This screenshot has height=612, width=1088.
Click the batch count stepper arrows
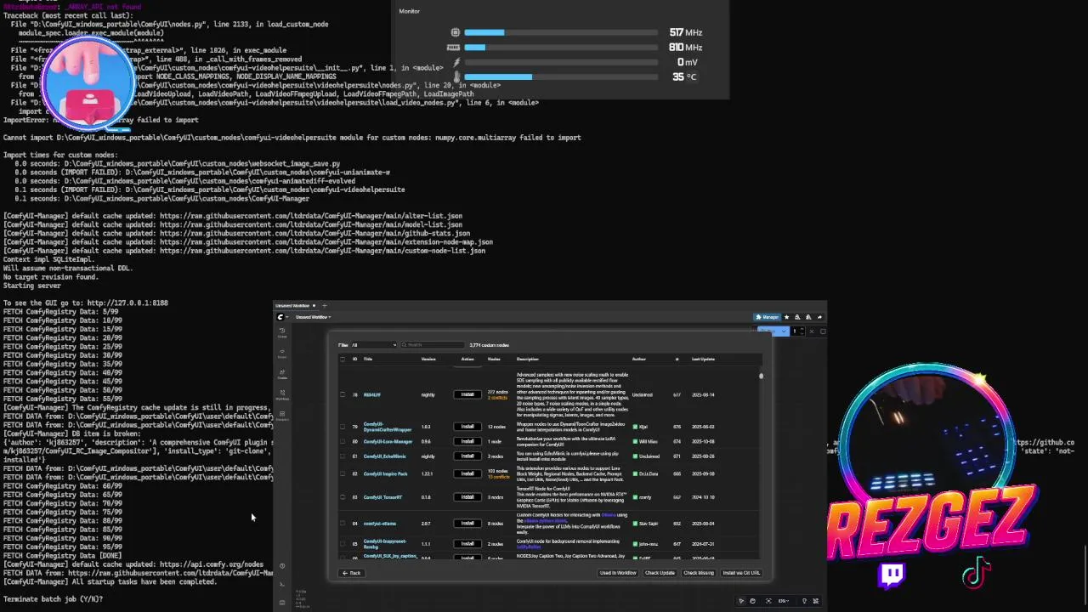coord(802,331)
